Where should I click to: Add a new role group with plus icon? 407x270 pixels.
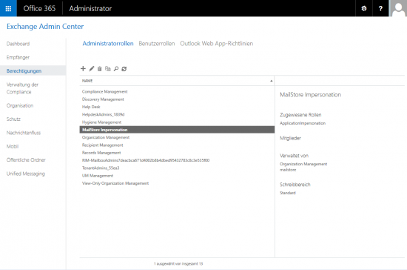pyautogui.click(x=83, y=69)
